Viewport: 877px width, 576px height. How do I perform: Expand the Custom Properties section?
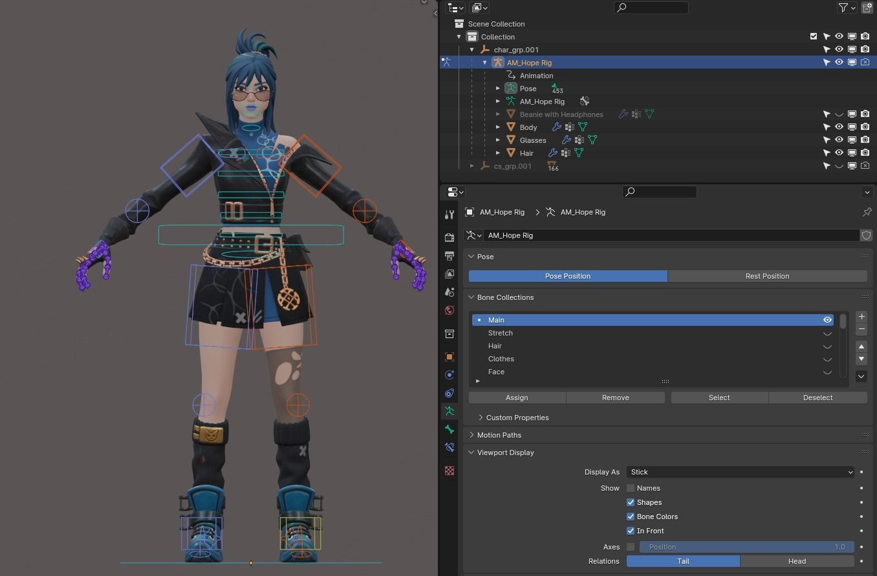pos(481,418)
